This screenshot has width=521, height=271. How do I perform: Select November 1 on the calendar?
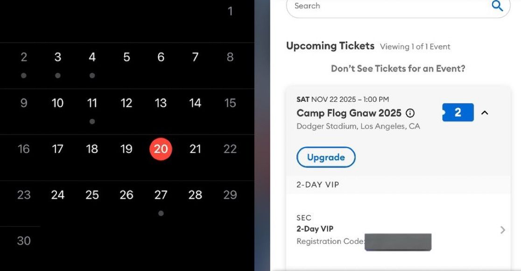[x=230, y=11]
